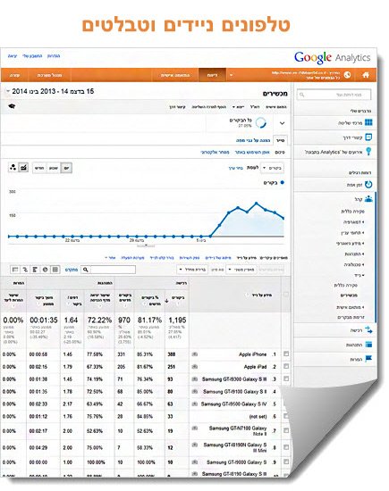This screenshot has width=389, height=491.
Task: Click the table search magnifier button
Action: click(85, 270)
